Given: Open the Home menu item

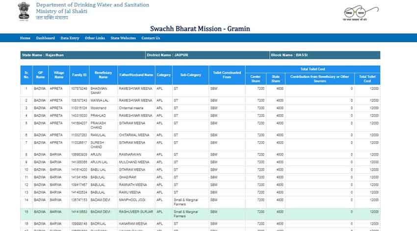Looking at the screenshot, I should tap(25, 38).
